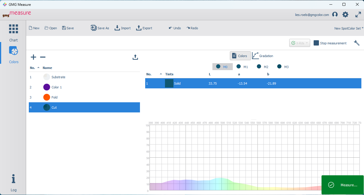Undo the last action
364x195 pixels.
[x=175, y=28]
